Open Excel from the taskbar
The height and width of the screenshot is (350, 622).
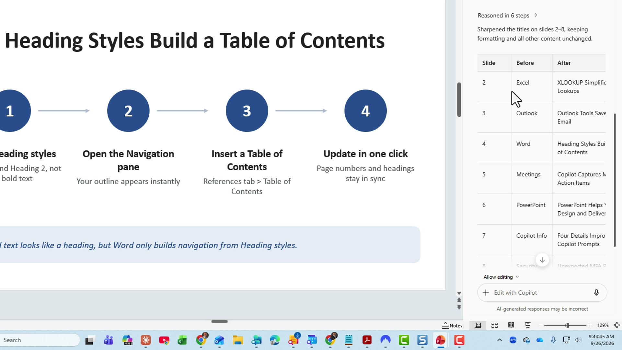tap(182, 340)
